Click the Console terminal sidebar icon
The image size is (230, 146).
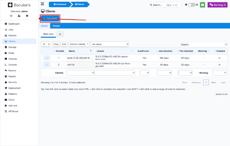(6, 65)
